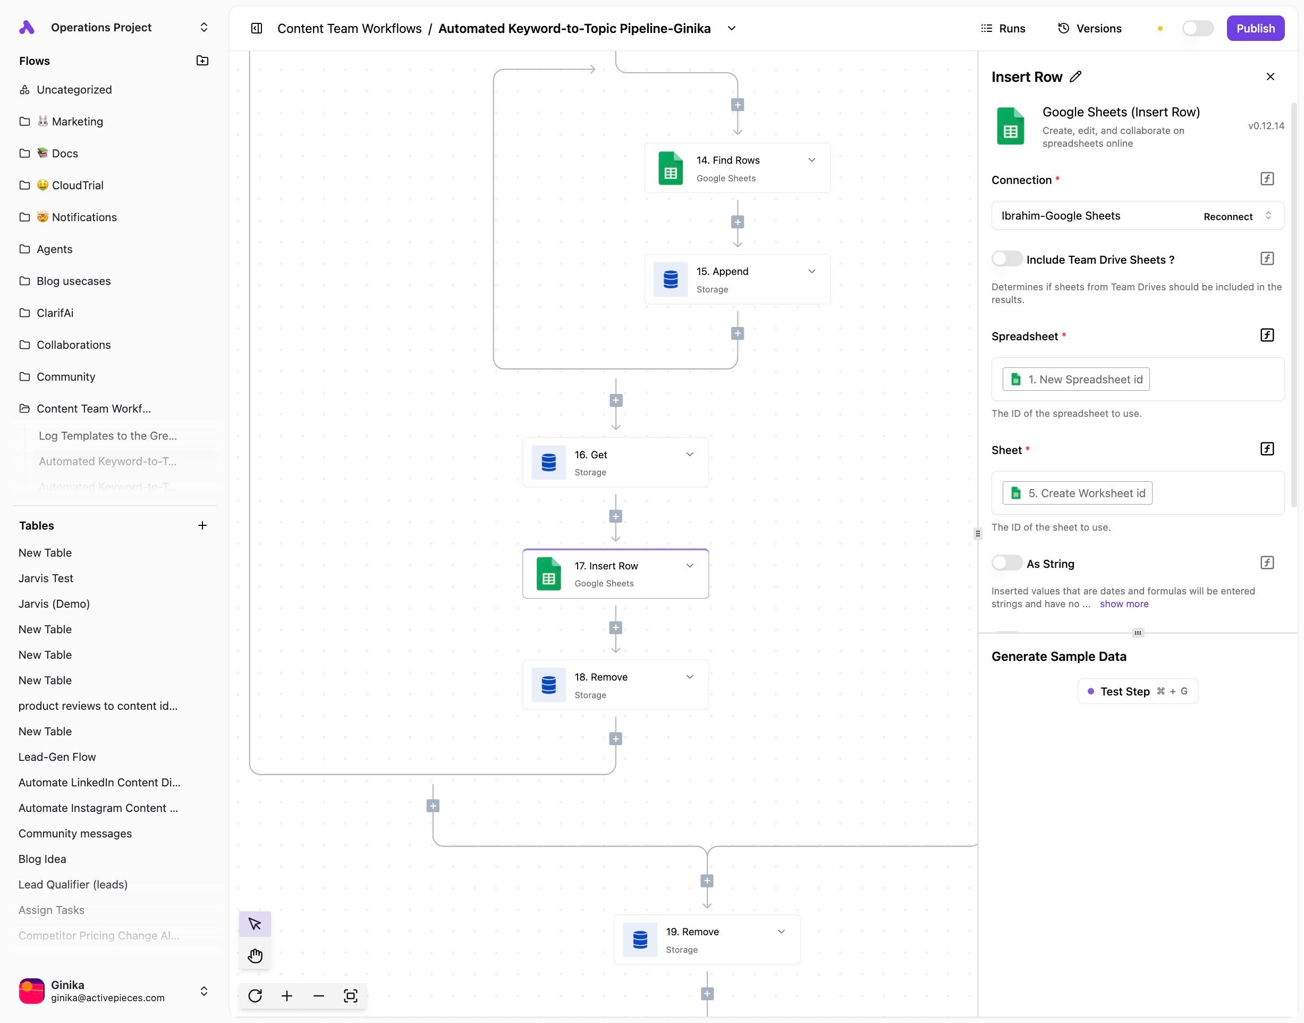Image resolution: width=1304 pixels, height=1023 pixels.
Task: Expand options chevron on 14. Find Rows step
Action: tap(811, 160)
